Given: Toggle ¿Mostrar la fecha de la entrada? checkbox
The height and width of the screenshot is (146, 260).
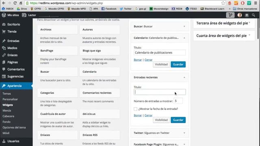Looking at the screenshot, I should [135, 109].
